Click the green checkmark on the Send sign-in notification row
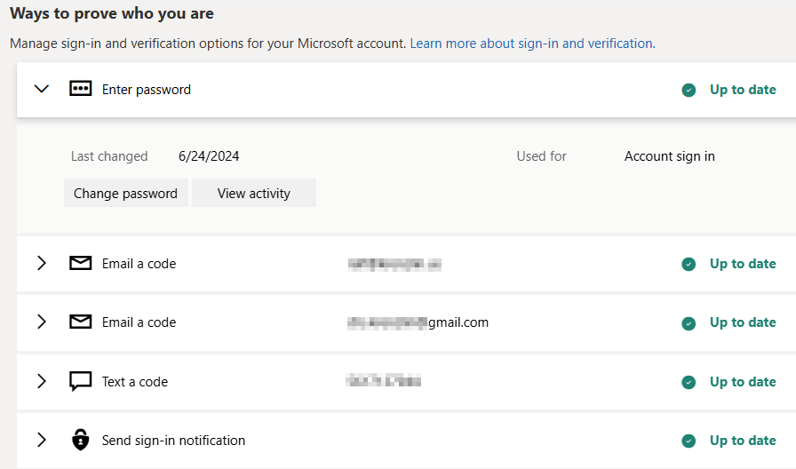This screenshot has height=469, width=796. pos(689,441)
